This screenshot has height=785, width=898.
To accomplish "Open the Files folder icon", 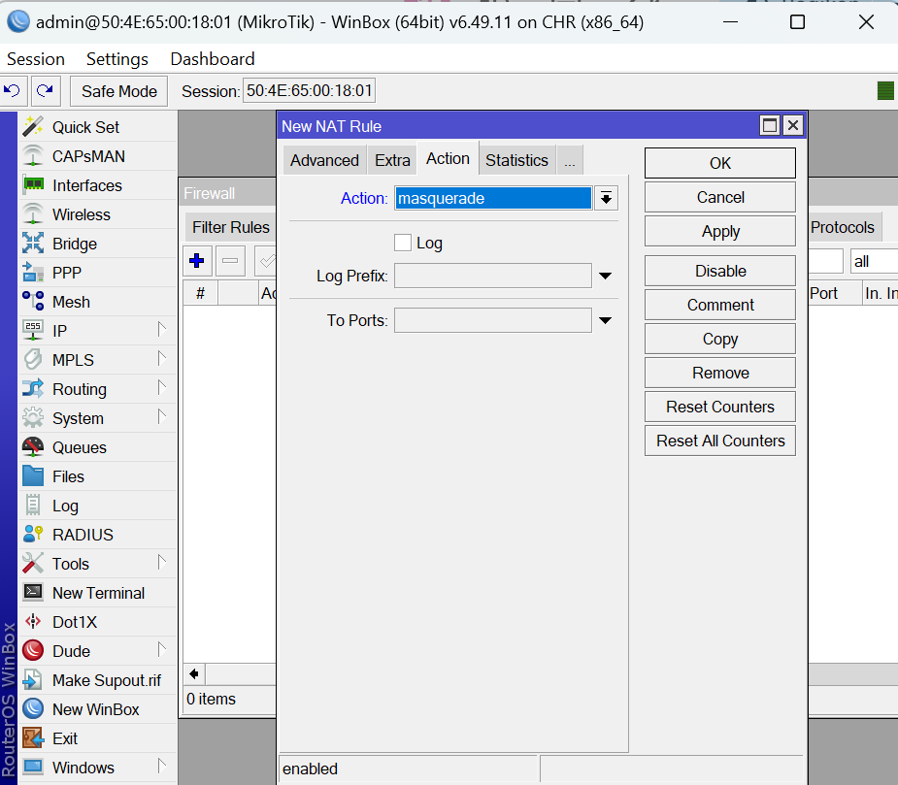I will 33,476.
